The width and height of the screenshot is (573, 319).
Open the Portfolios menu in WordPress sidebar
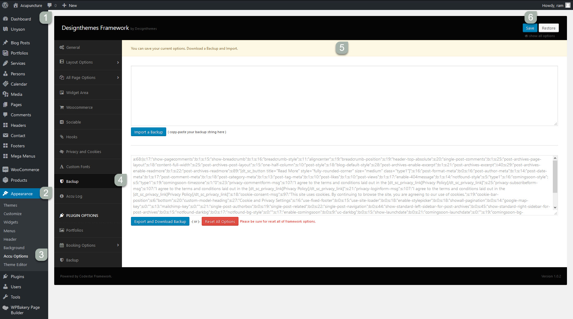click(24, 53)
